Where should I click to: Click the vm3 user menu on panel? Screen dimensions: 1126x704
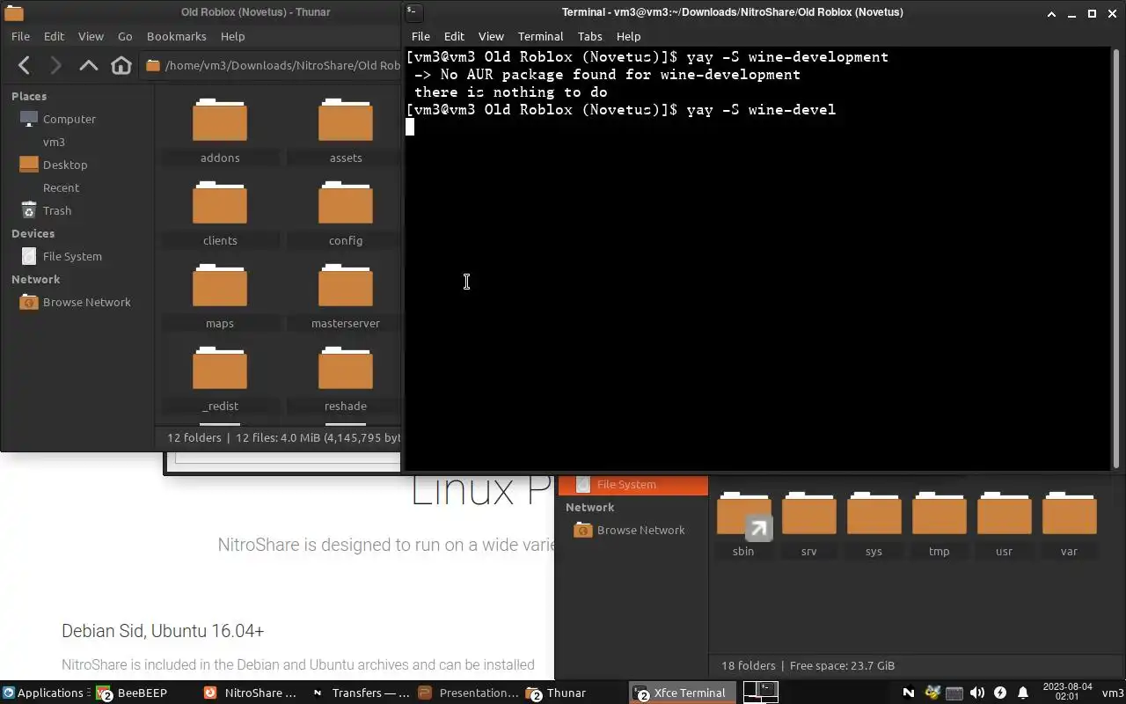coord(1112,693)
